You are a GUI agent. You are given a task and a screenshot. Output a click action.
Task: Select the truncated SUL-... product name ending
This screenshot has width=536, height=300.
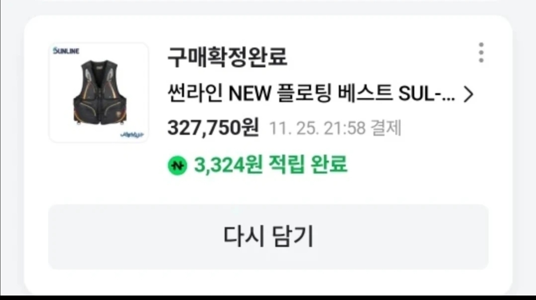426,95
